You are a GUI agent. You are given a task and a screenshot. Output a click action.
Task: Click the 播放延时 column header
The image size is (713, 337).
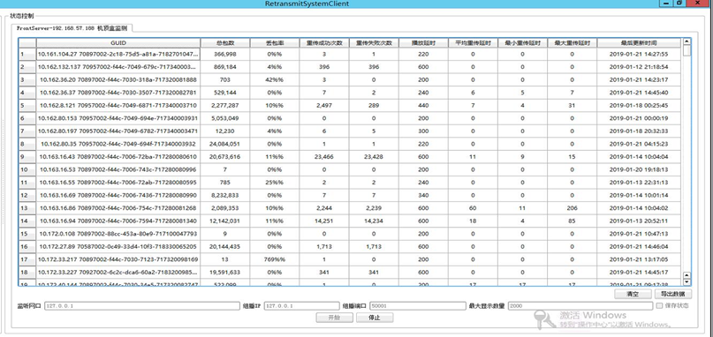[x=423, y=42]
